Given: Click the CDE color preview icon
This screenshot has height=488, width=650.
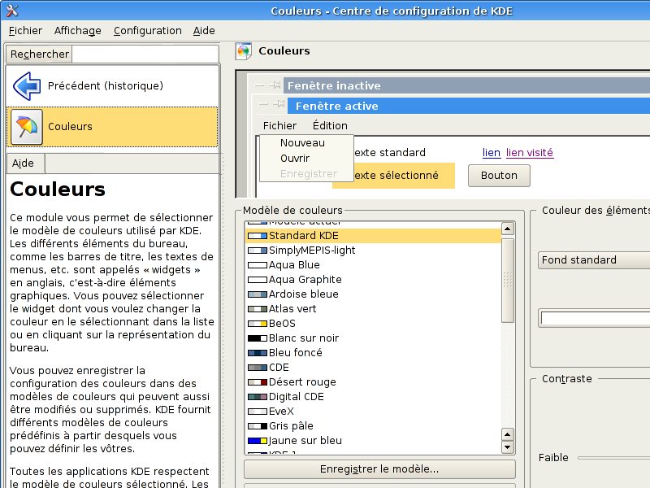Looking at the screenshot, I should 258,368.
